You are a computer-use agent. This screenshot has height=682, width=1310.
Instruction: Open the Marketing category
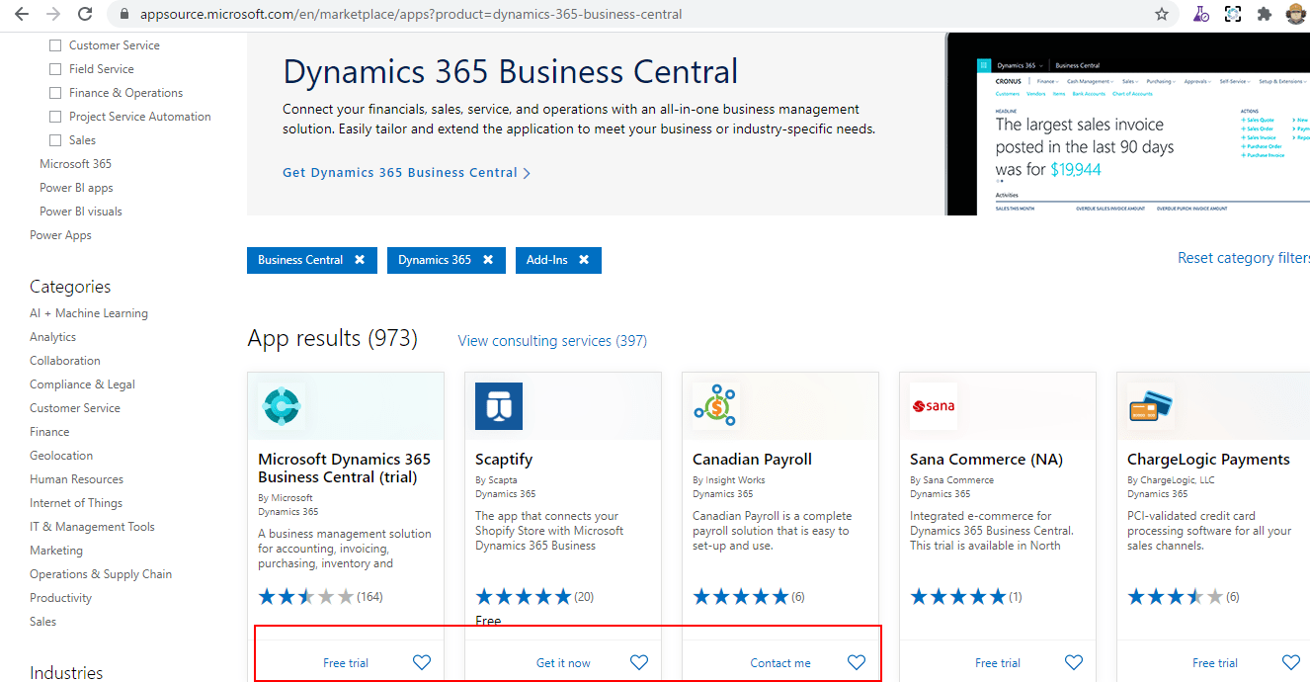pos(56,550)
